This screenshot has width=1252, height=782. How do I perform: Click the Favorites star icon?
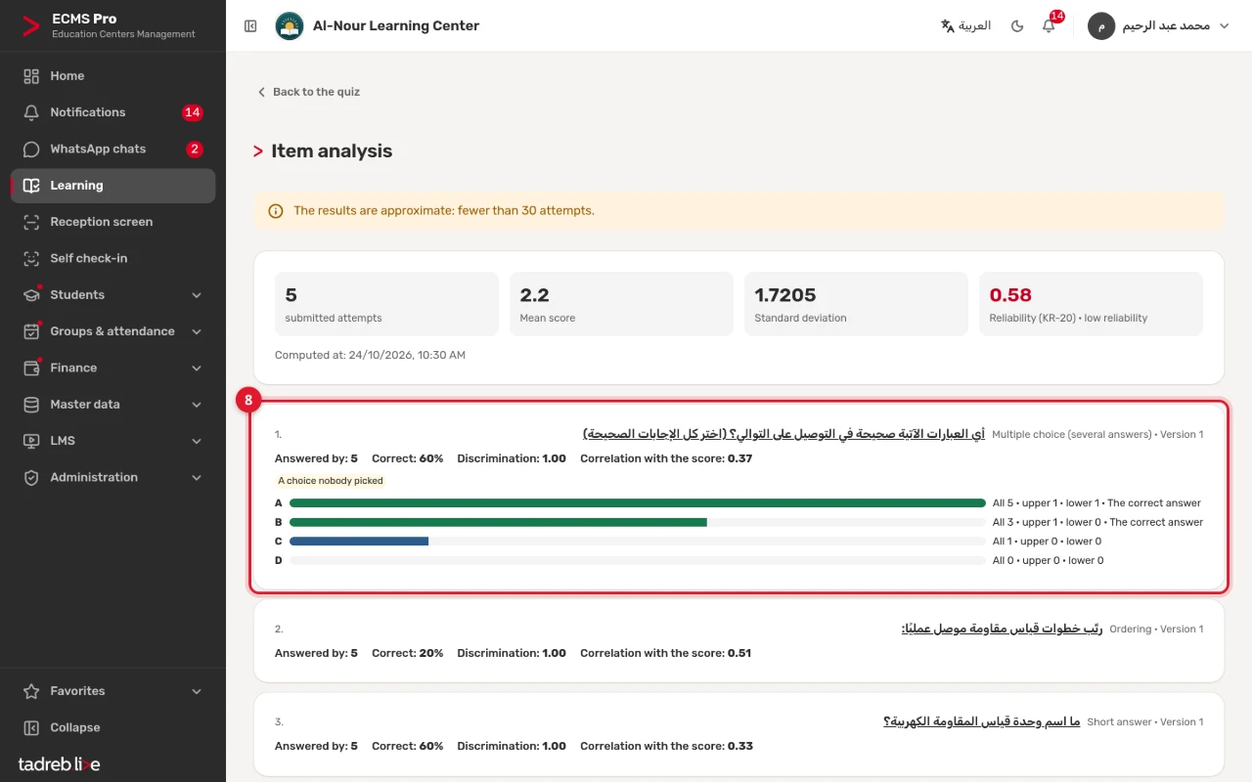coord(31,691)
